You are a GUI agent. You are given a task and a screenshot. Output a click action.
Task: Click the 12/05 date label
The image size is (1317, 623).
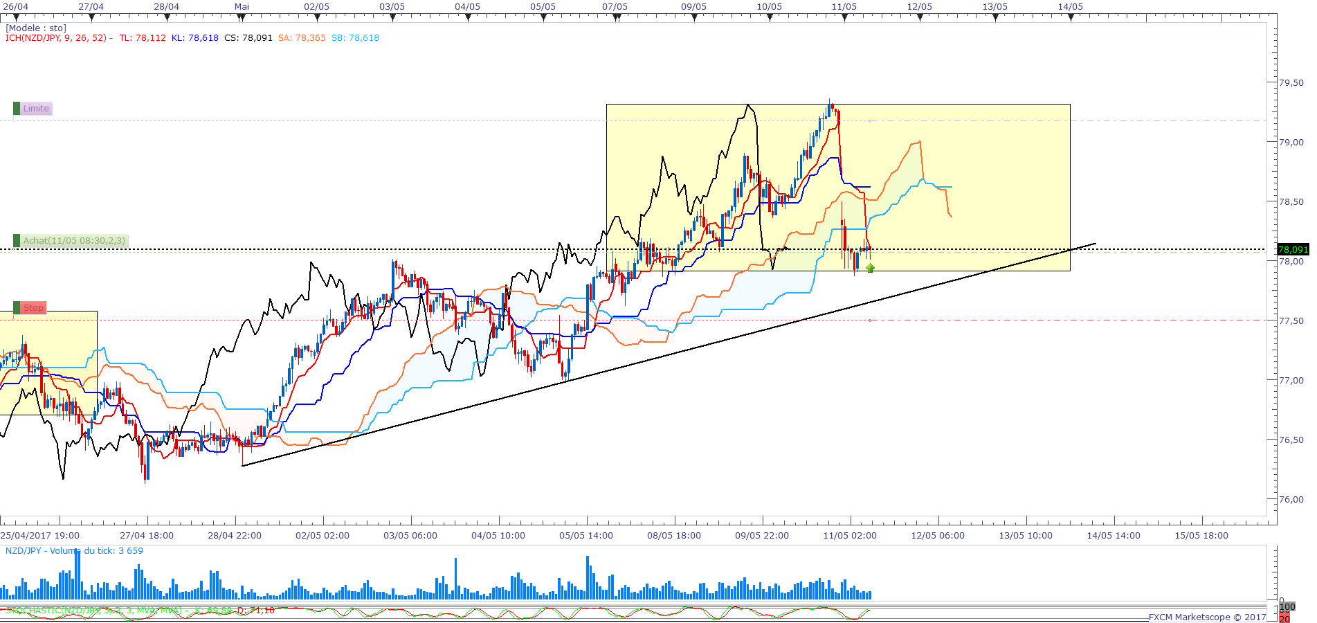[x=920, y=7]
